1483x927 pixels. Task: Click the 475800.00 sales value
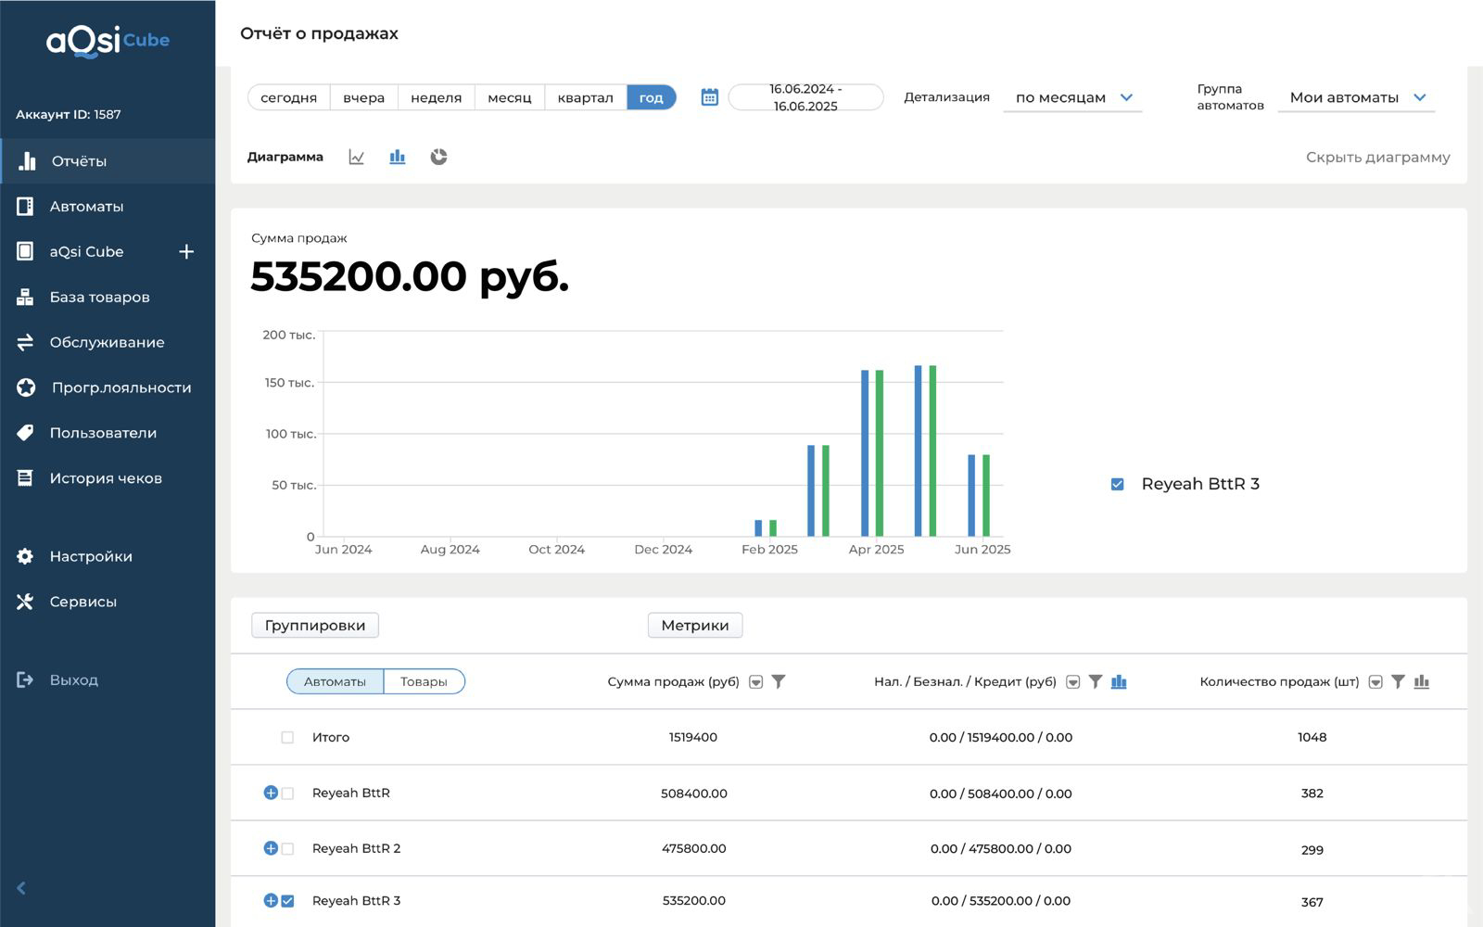[694, 848]
